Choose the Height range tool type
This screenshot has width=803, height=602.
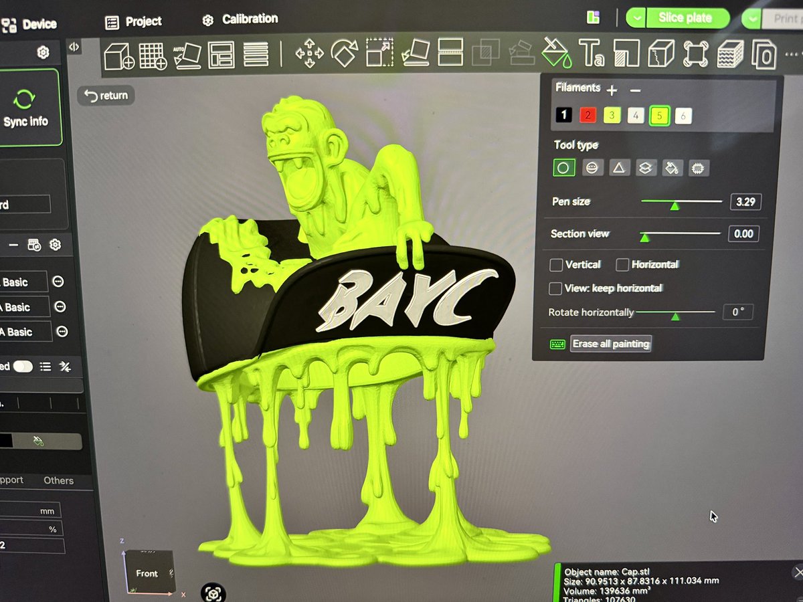645,168
